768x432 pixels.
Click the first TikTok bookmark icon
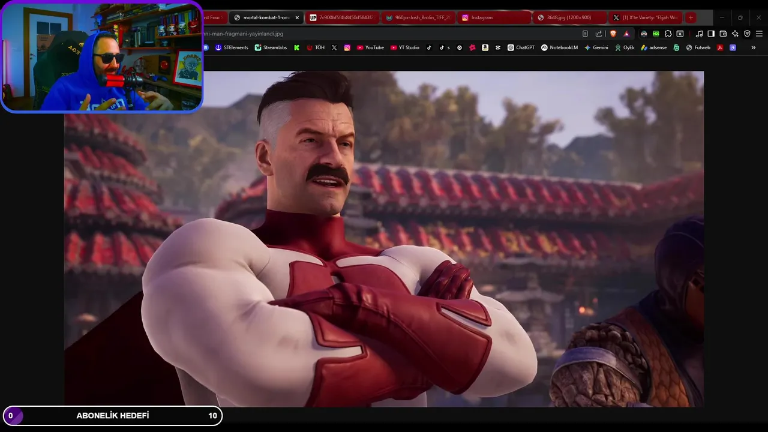tap(429, 47)
